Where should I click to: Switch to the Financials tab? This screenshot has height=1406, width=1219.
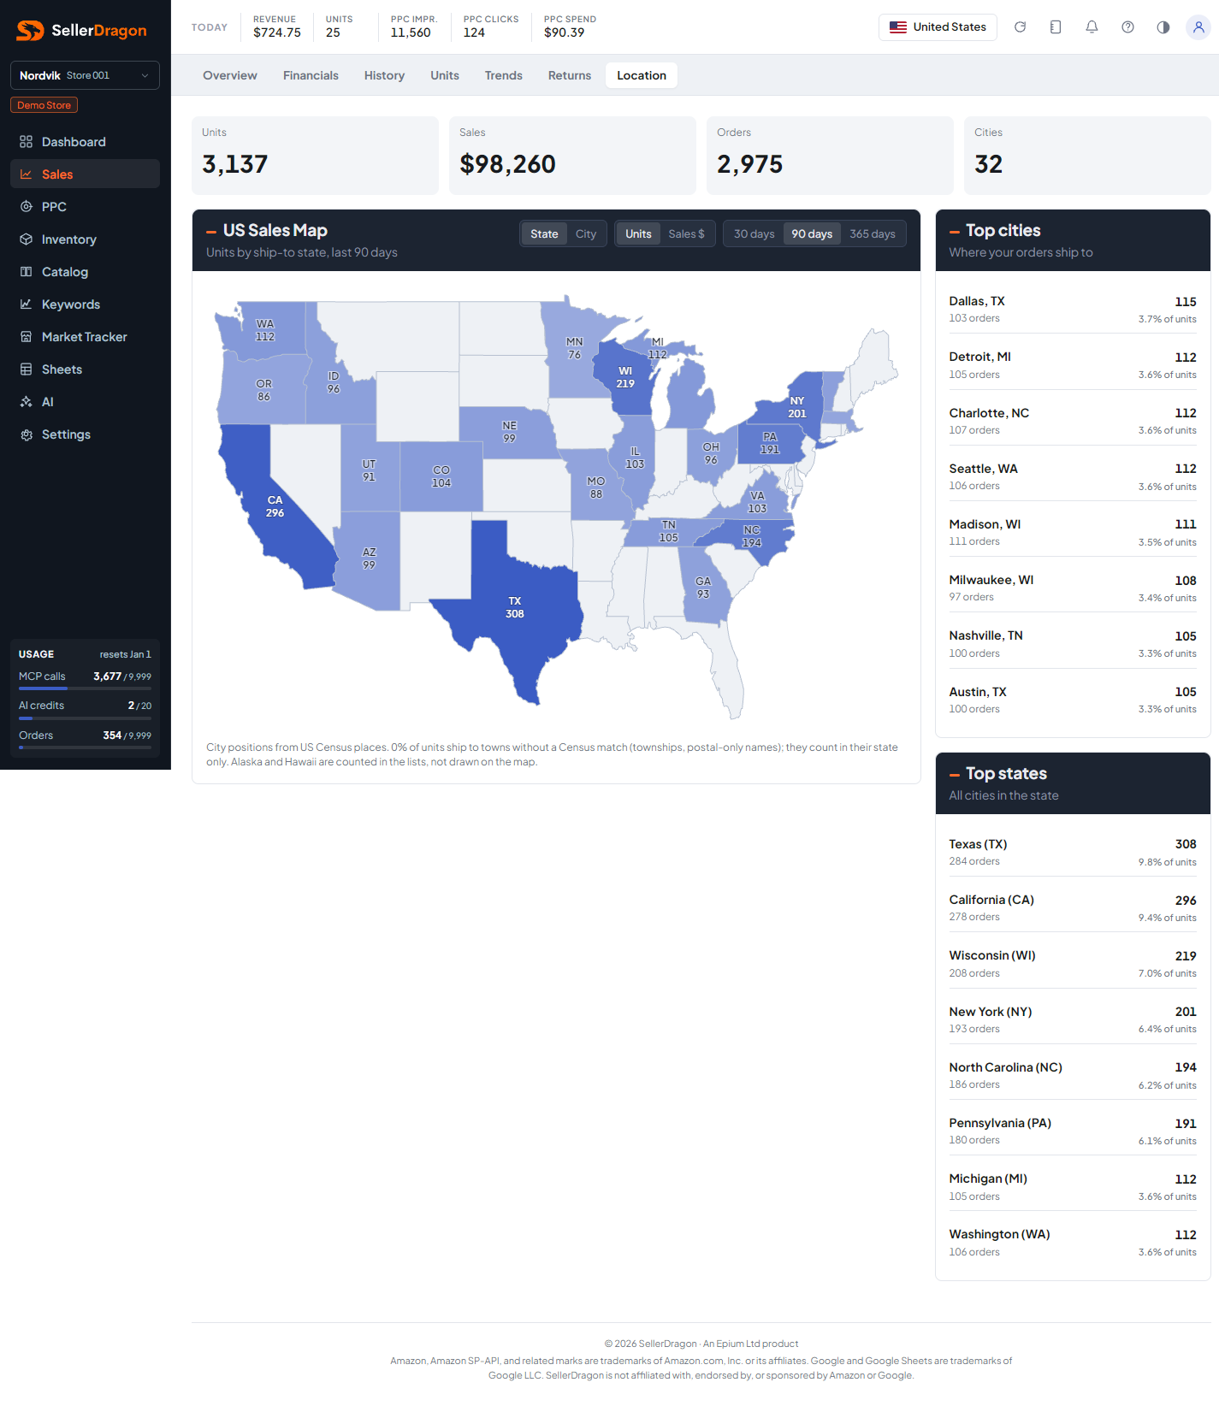point(311,75)
